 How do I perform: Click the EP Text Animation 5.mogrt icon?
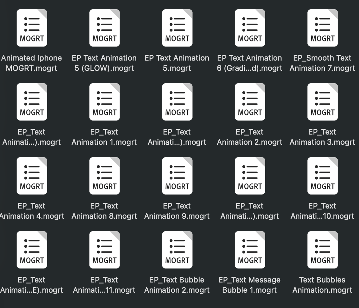point(177,28)
